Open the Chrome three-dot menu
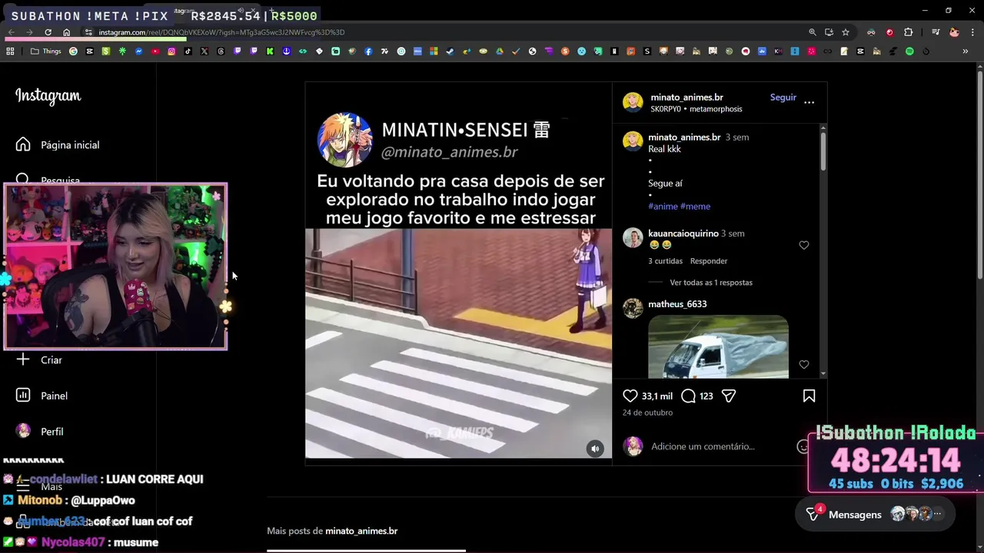This screenshot has width=984, height=553. pyautogui.click(x=971, y=32)
